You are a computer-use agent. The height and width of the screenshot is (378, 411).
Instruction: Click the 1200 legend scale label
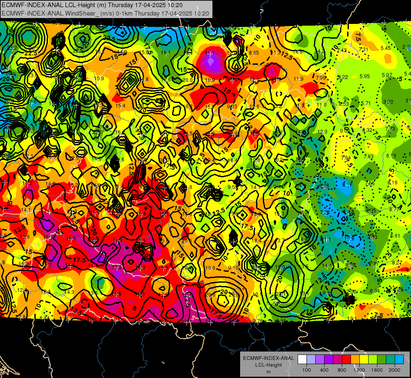[x=359, y=370]
